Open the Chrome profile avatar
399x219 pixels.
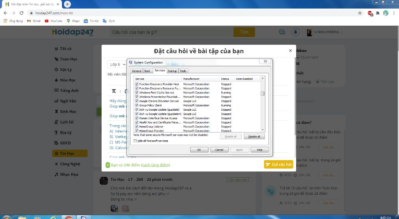click(x=386, y=13)
